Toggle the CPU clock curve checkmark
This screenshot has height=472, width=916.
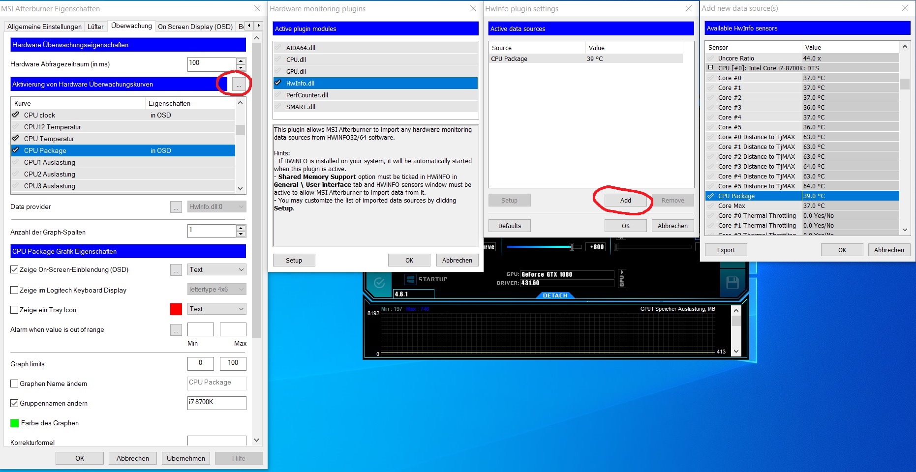click(16, 115)
